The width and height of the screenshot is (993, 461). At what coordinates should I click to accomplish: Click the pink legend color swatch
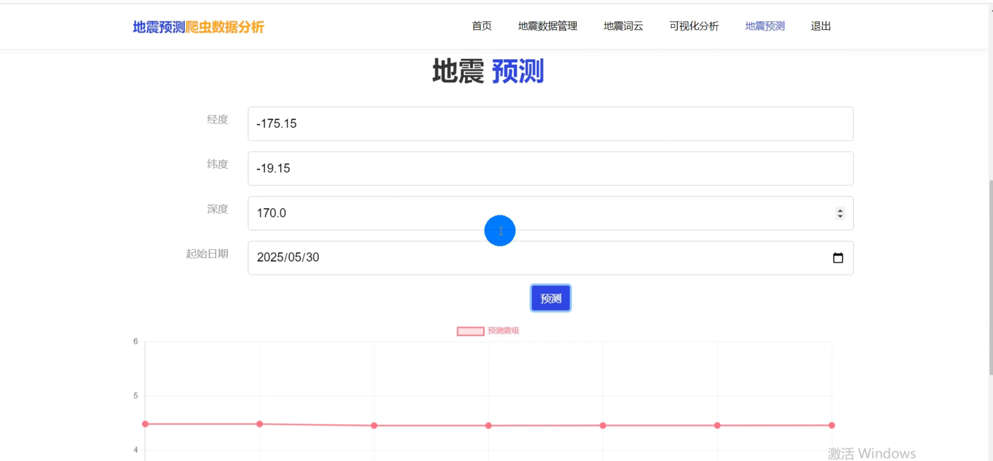point(470,331)
